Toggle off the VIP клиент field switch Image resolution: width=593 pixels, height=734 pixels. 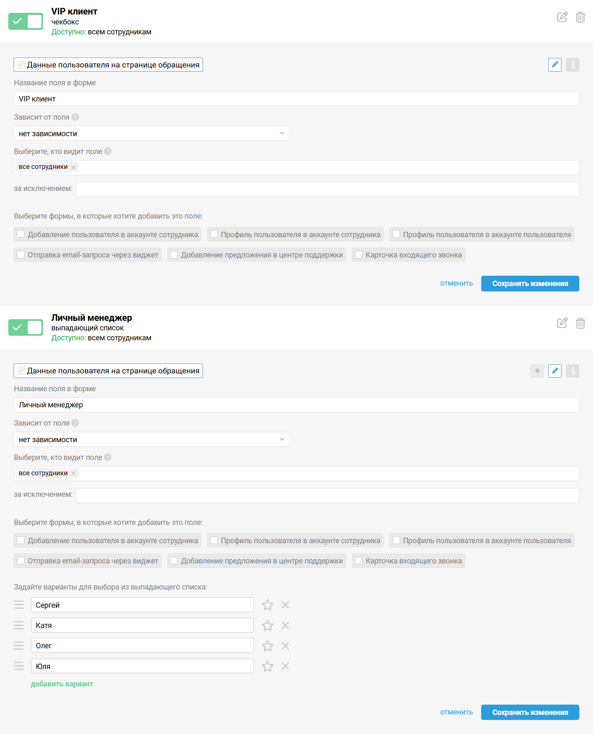click(26, 22)
